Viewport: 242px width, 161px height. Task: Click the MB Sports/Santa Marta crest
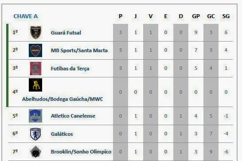pos(35,50)
